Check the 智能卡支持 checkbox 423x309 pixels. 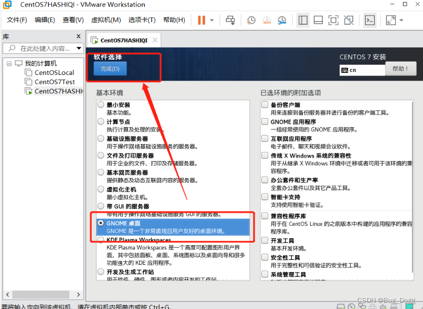[265, 197]
